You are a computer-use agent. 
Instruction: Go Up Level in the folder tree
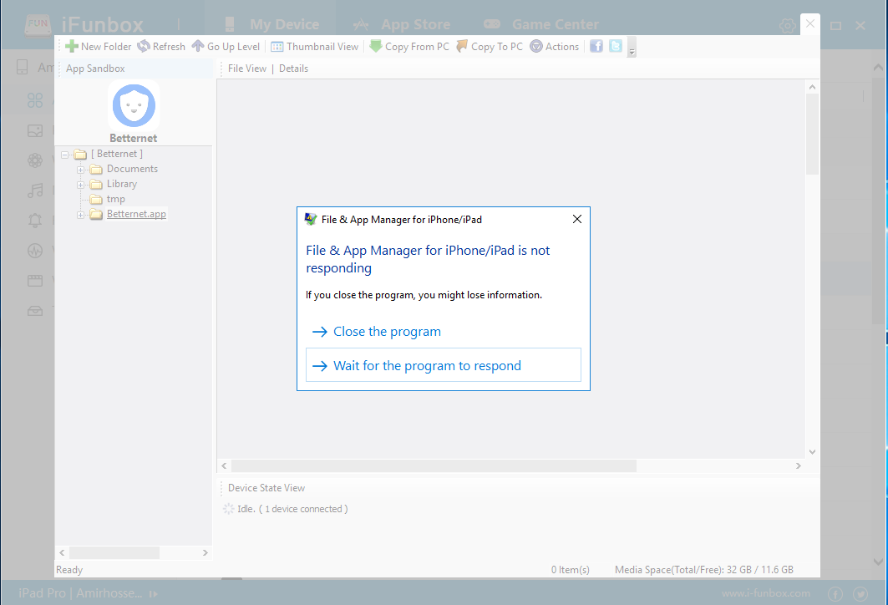click(x=226, y=47)
